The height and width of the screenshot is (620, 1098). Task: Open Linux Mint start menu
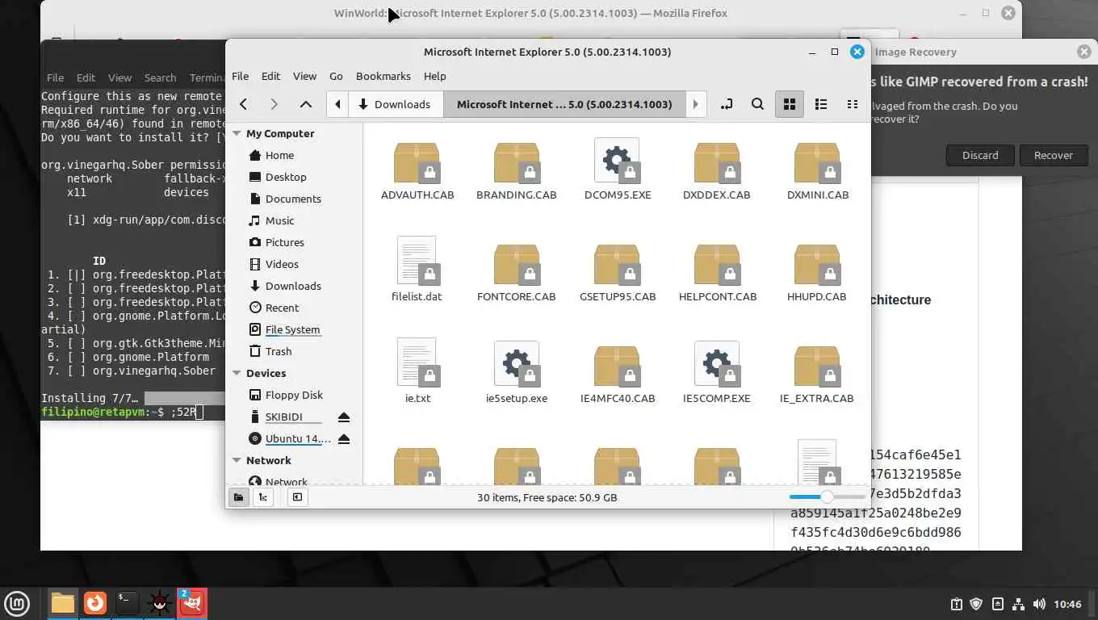coord(17,603)
